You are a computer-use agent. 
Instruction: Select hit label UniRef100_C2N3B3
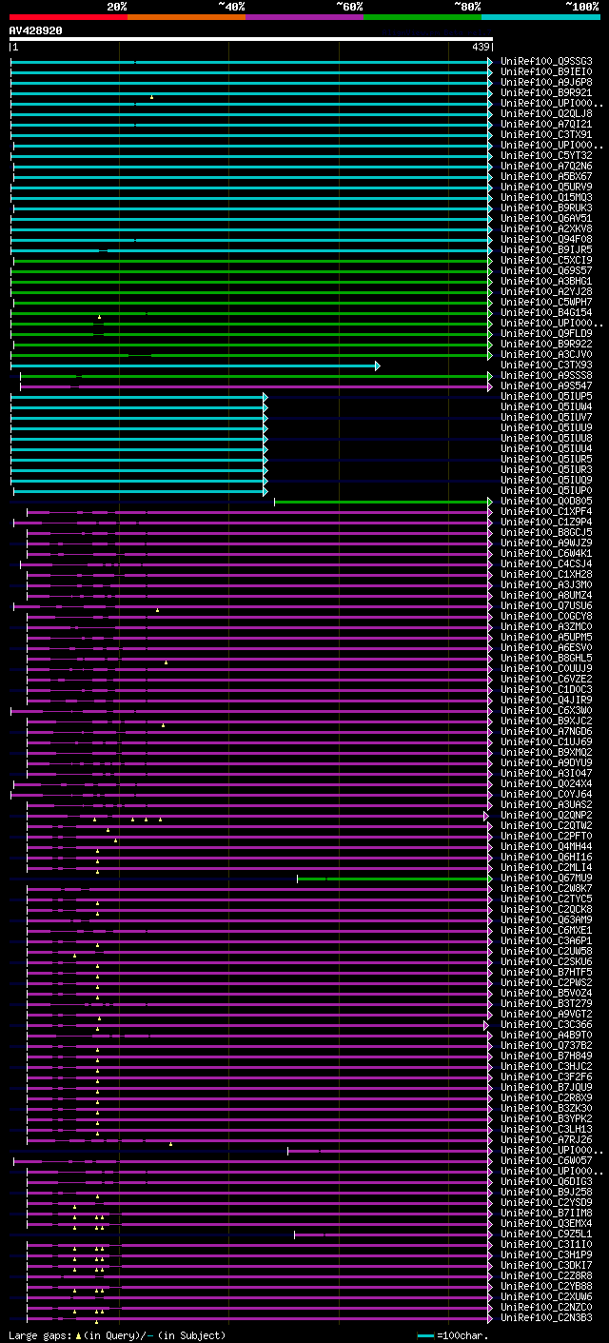546,1318
